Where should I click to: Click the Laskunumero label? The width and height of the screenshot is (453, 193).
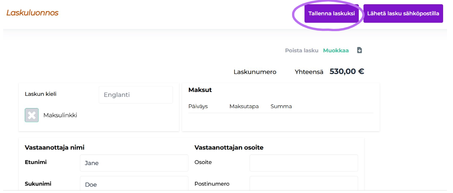(x=255, y=72)
